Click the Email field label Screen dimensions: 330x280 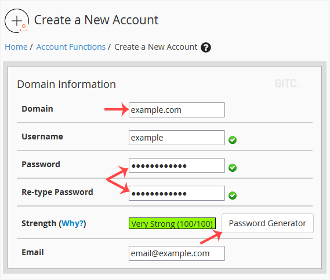(32, 252)
